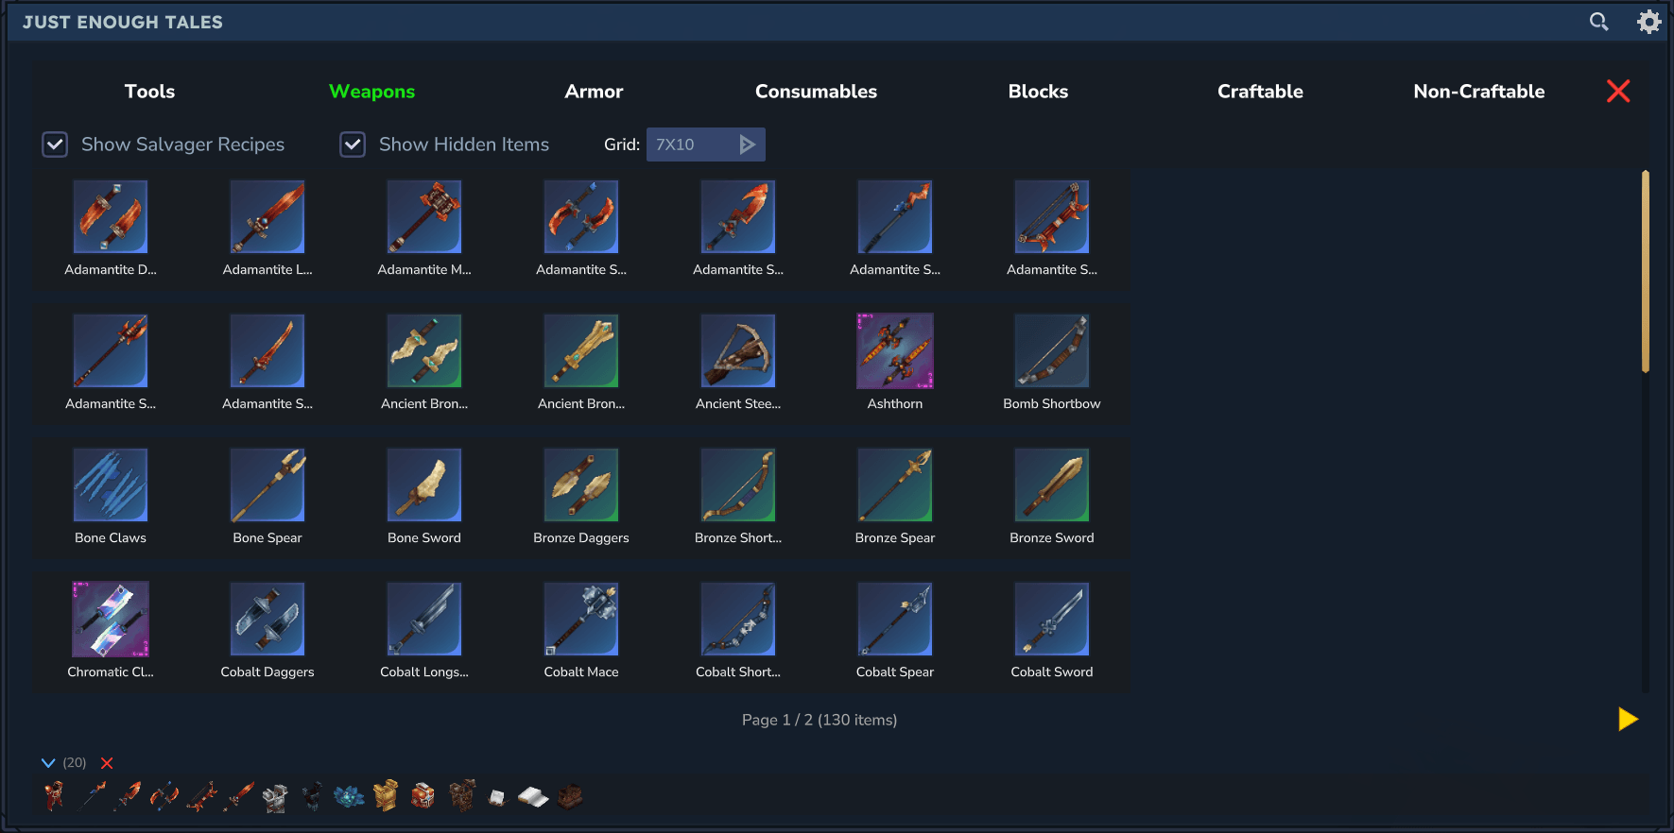Open the search magnifier icon
Screen dimensions: 1674x833
(1598, 22)
